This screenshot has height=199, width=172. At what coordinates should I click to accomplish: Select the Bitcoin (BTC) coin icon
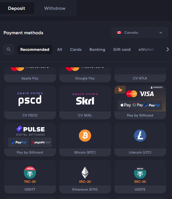click(85, 136)
